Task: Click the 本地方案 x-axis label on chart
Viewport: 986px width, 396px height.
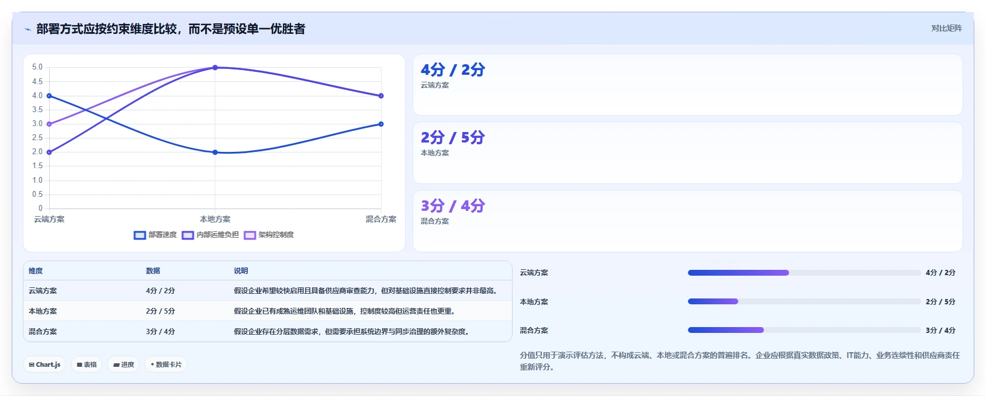Action: (215, 220)
